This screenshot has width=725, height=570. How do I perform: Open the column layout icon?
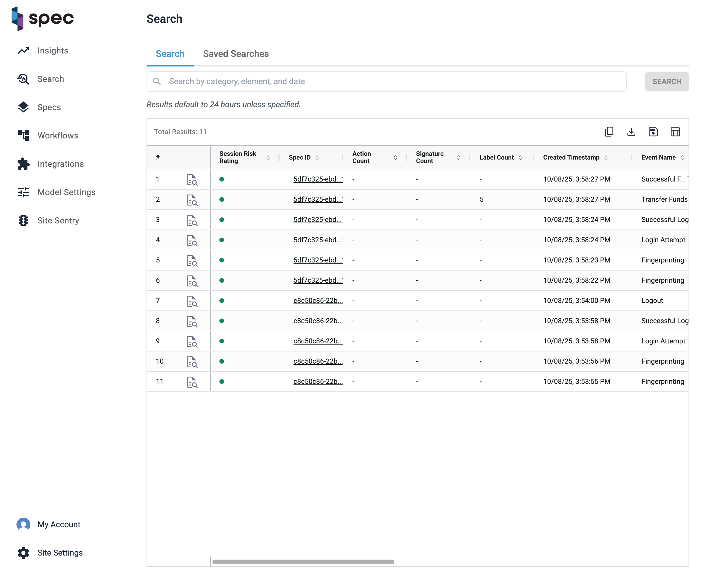point(675,132)
